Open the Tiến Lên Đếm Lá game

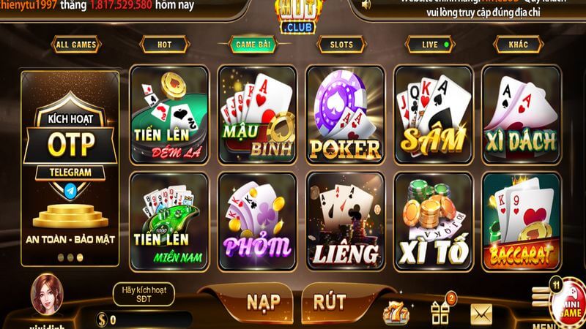click(169, 115)
